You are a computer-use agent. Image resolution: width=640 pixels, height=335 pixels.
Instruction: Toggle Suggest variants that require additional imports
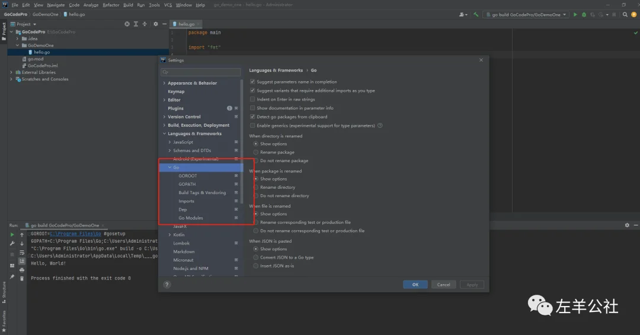click(x=252, y=91)
